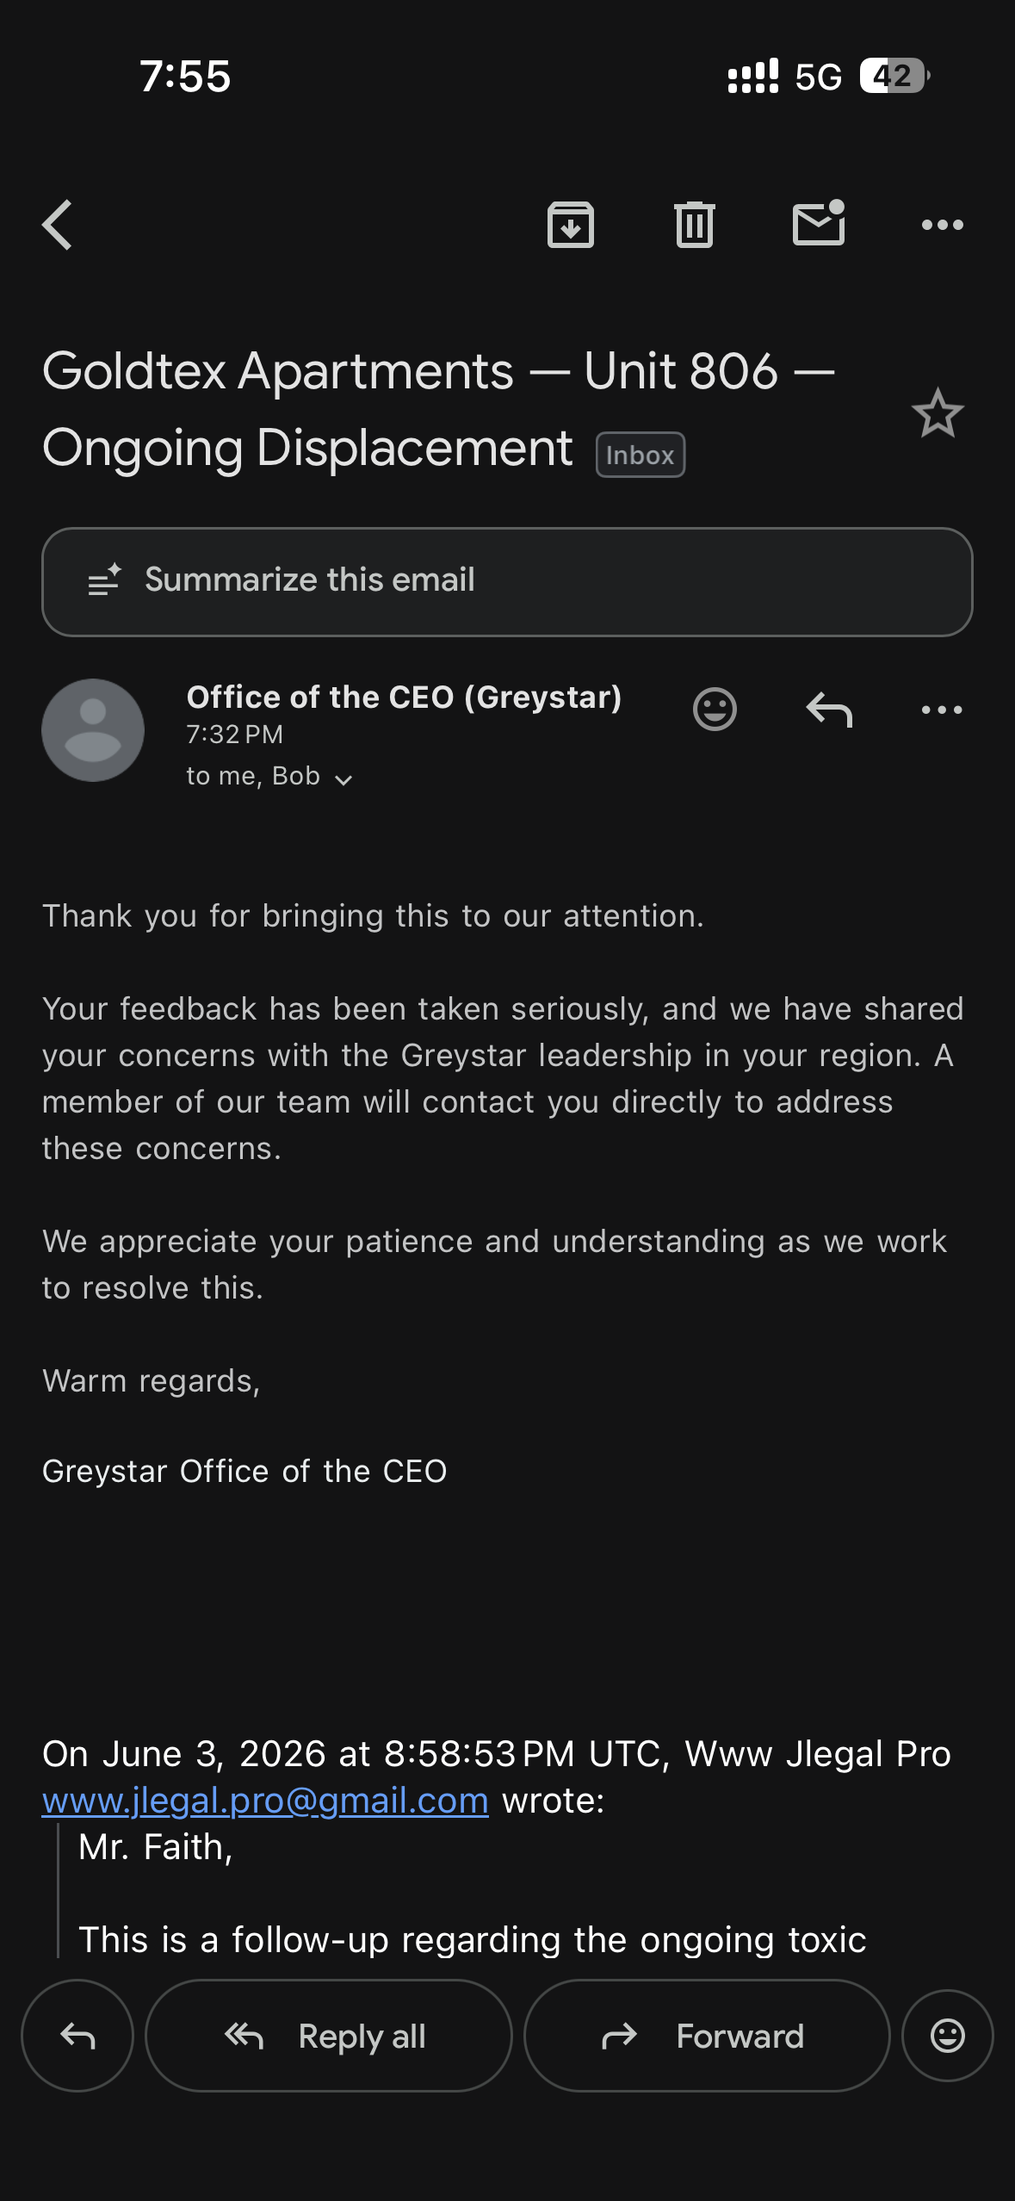Star the Goldtex Apartments email

[x=938, y=413]
